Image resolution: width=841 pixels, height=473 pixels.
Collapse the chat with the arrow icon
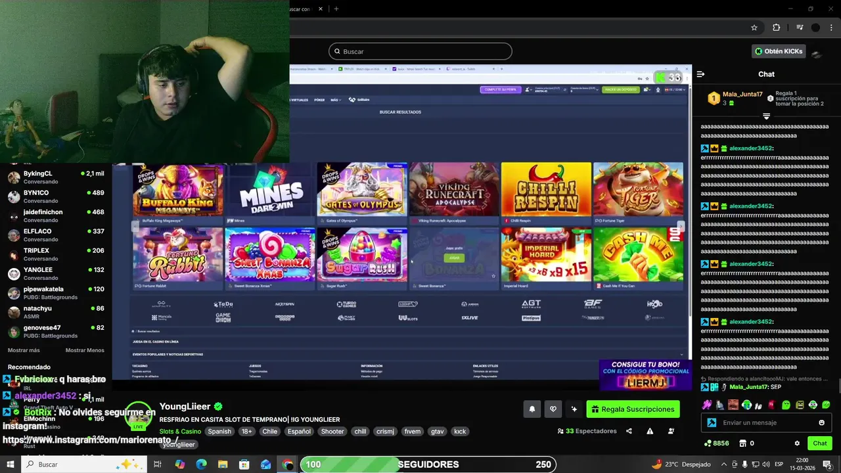click(x=700, y=74)
